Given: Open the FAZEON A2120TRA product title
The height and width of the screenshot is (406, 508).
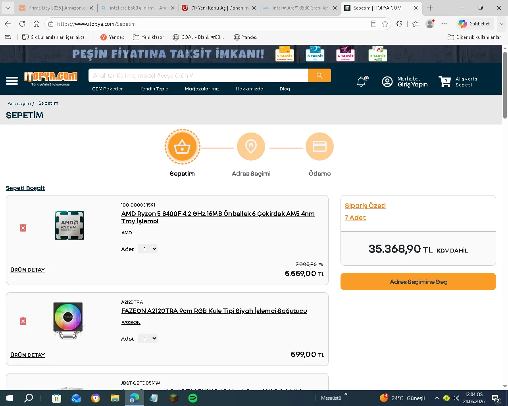Looking at the screenshot, I should click(214, 311).
